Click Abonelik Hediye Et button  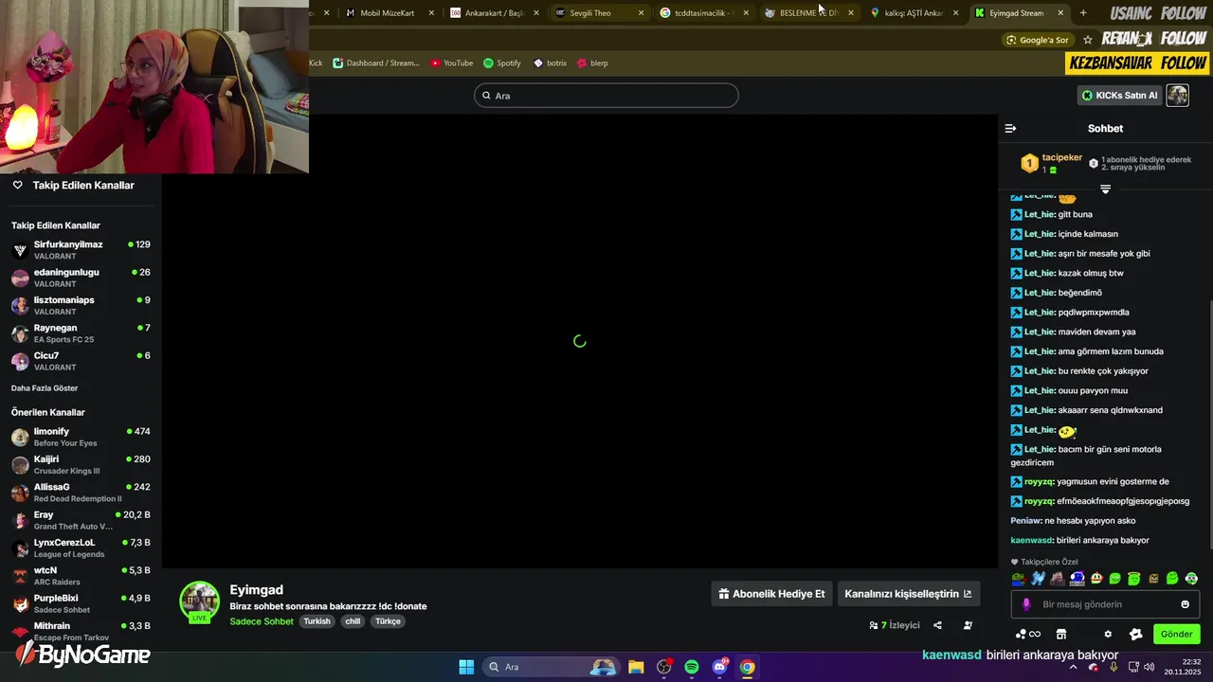click(771, 594)
